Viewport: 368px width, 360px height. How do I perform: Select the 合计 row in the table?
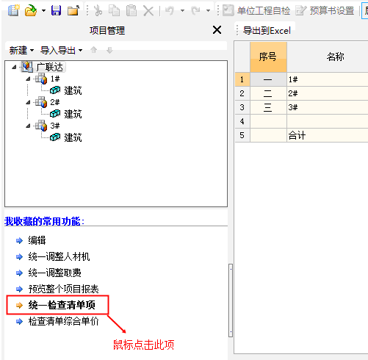[301, 135]
